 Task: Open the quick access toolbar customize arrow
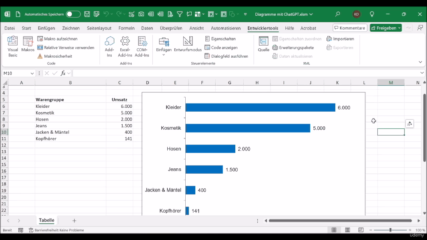(245, 14)
